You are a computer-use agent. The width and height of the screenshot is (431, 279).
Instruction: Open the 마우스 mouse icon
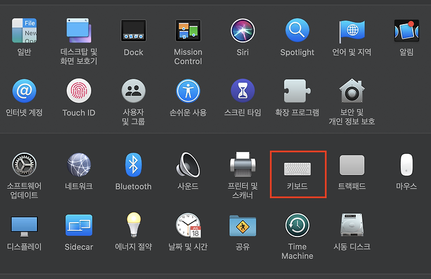tap(406, 165)
